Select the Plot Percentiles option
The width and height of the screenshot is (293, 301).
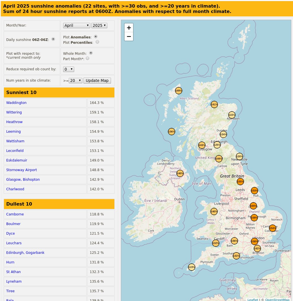coord(97,42)
